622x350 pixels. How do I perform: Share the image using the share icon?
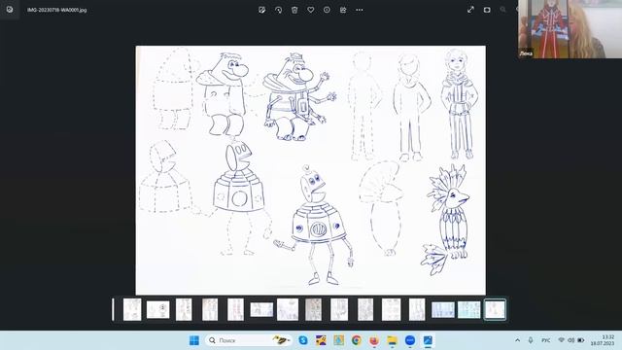point(343,10)
